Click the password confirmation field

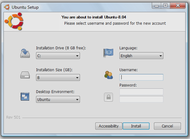pyautogui.click(x=141, y=99)
